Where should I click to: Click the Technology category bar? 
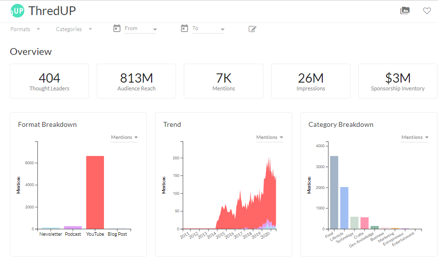(354, 223)
